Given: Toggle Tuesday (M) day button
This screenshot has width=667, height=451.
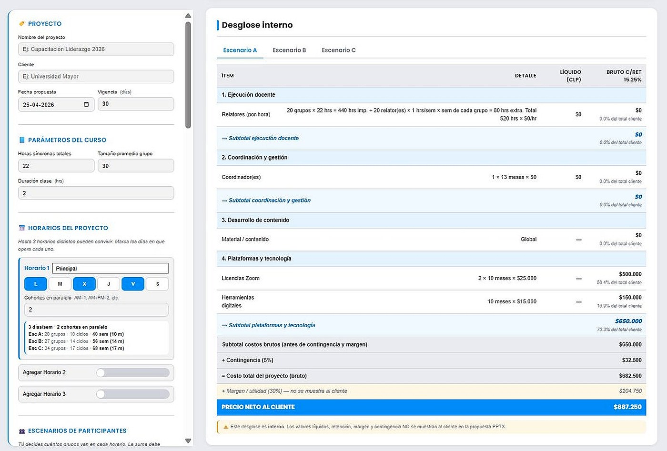Looking at the screenshot, I should 60,284.
